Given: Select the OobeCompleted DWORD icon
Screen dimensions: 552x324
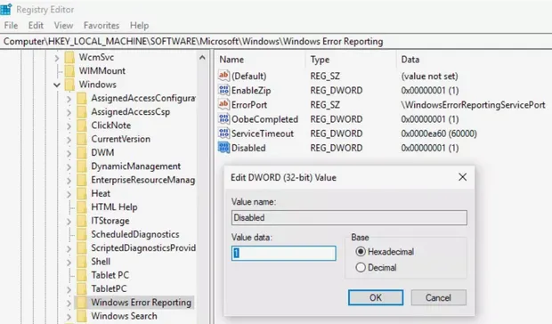Looking at the screenshot, I should [x=223, y=119].
